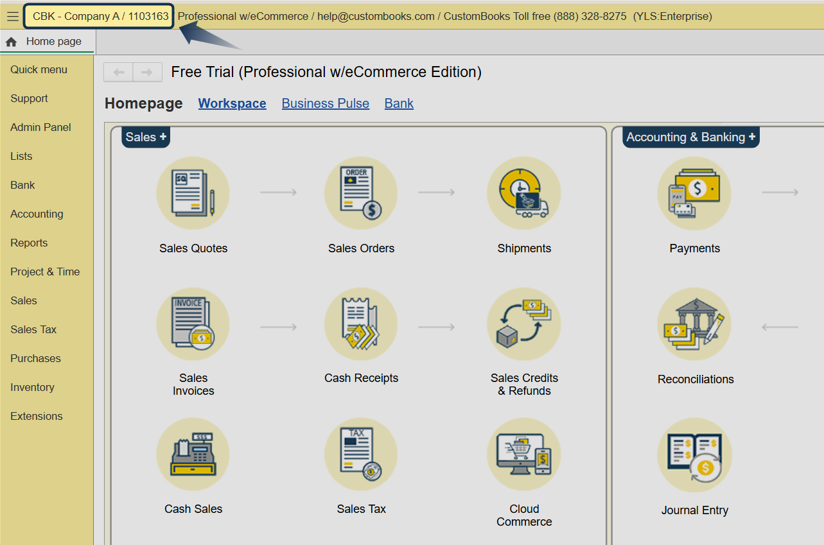Open the CBK - Company A selector
Viewport: 824px width, 545px height.
pos(100,17)
